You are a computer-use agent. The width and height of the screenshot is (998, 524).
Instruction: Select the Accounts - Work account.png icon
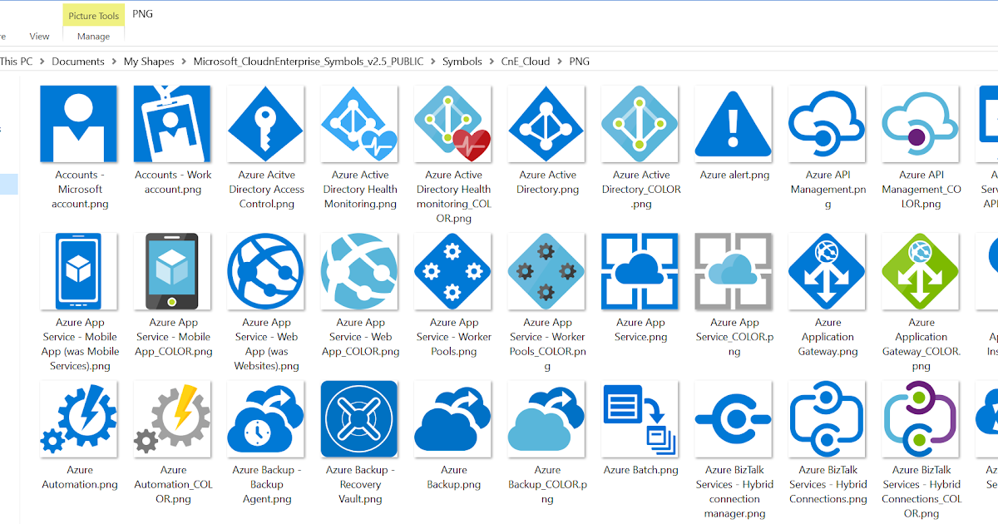172,123
